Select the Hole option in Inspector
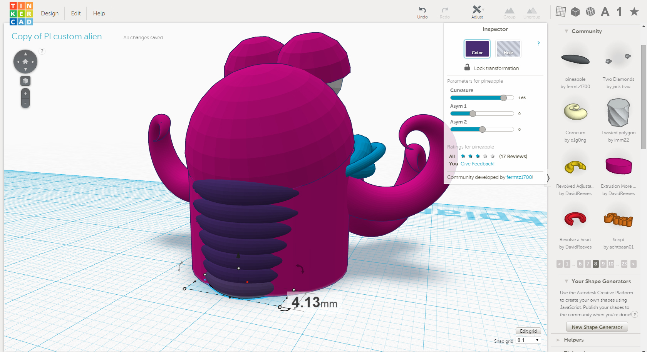 coord(508,49)
